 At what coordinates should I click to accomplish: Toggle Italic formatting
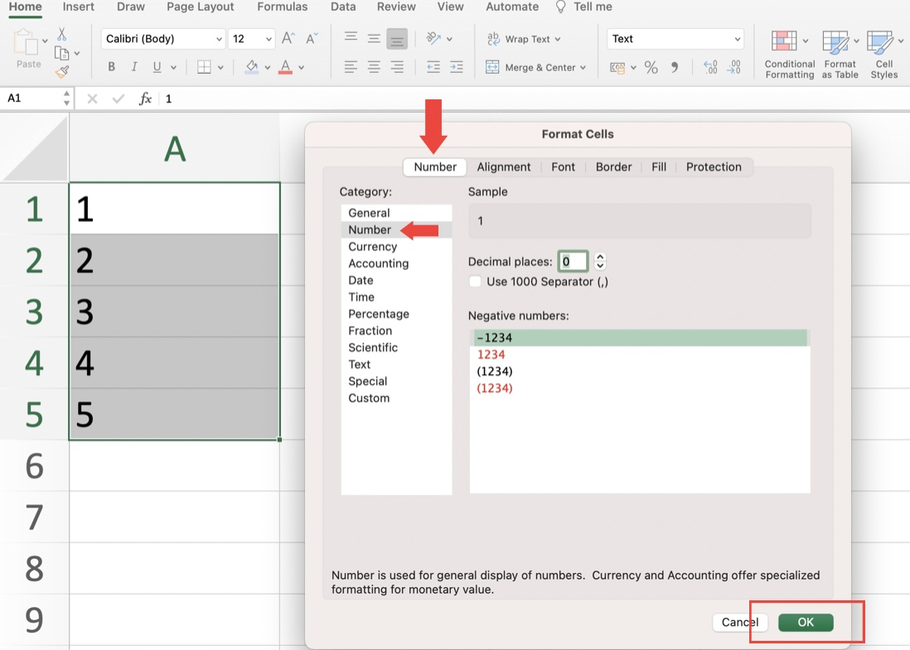(x=134, y=67)
